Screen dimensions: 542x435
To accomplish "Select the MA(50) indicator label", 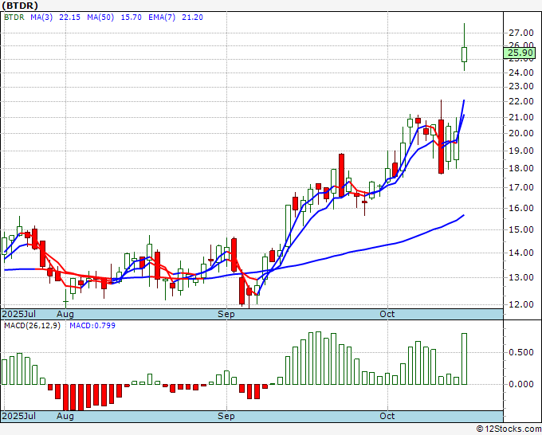I will tap(100, 18).
